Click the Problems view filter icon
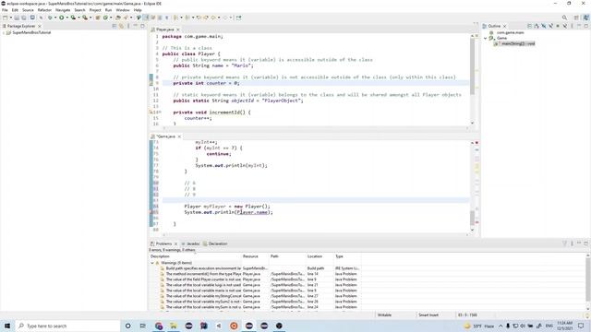This screenshot has height=332, width=591. pyautogui.click(x=564, y=243)
